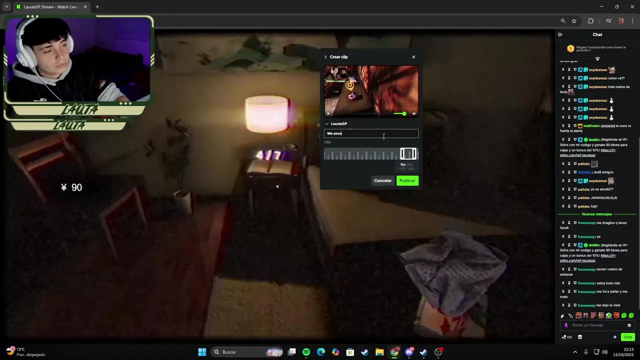Bookmark this page with star icon
This screenshot has height=360, width=640.
(574, 21)
